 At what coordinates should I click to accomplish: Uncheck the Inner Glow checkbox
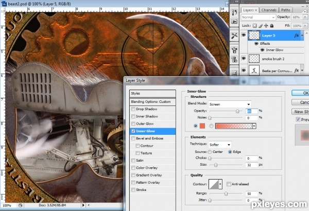click(x=133, y=131)
